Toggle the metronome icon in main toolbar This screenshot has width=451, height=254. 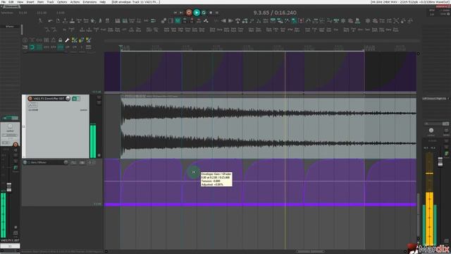[x=100, y=20]
